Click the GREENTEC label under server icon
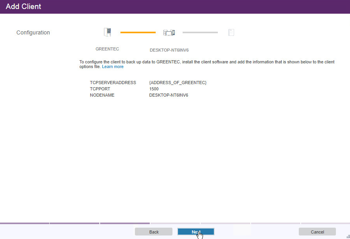The height and width of the screenshot is (239, 350). (x=107, y=49)
